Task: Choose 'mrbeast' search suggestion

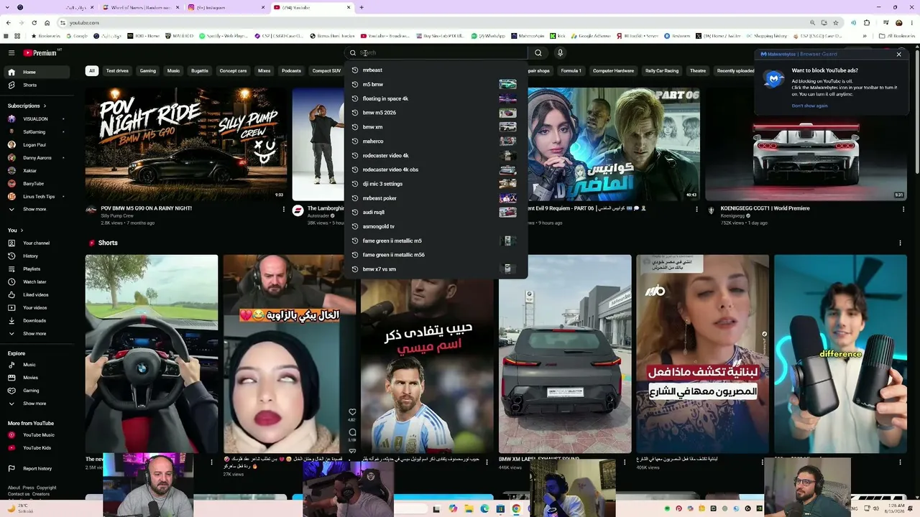Action: click(436, 70)
